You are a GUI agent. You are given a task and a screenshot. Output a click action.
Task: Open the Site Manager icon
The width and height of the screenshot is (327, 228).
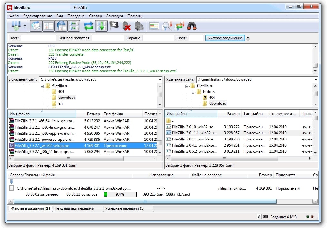pos(16,26)
